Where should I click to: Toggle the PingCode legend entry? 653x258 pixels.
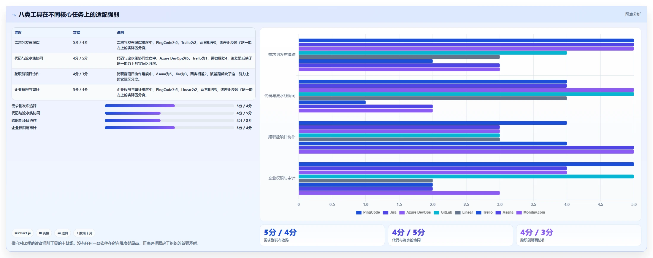click(x=368, y=212)
